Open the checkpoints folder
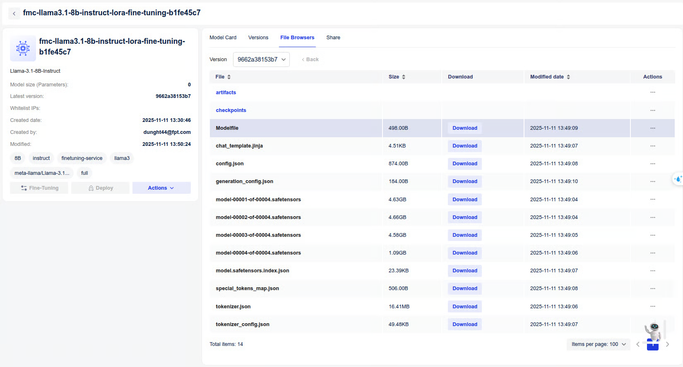 231,110
